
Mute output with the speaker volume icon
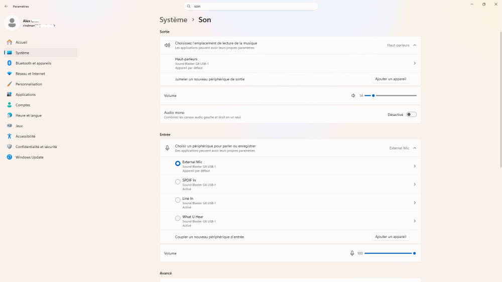[x=353, y=95]
